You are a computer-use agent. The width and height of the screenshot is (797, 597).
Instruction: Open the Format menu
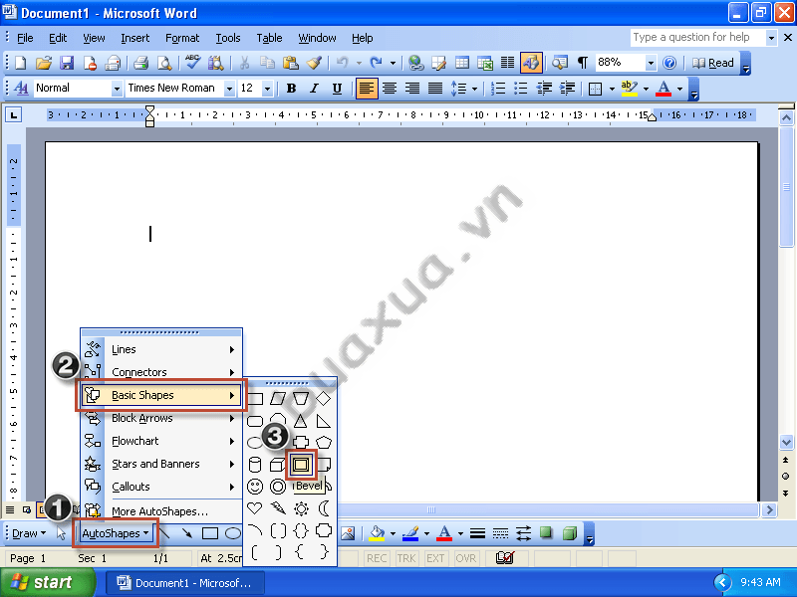pyautogui.click(x=182, y=38)
